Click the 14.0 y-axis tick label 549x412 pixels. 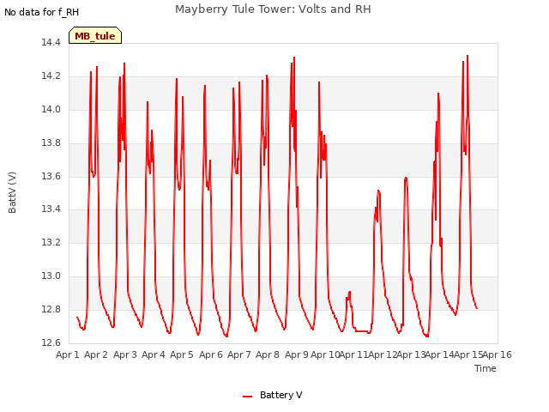pyautogui.click(x=51, y=109)
